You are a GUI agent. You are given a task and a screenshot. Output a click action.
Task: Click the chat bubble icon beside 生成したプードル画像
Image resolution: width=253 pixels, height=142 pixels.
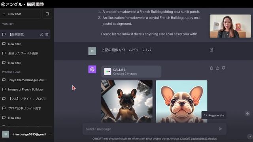click(x=4, y=53)
